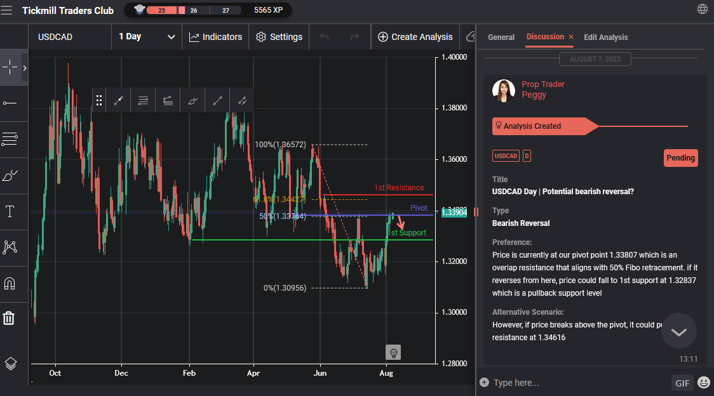Select the brush drawing tool in sidebar
Image resolution: width=714 pixels, height=396 pixels.
tap(10, 176)
